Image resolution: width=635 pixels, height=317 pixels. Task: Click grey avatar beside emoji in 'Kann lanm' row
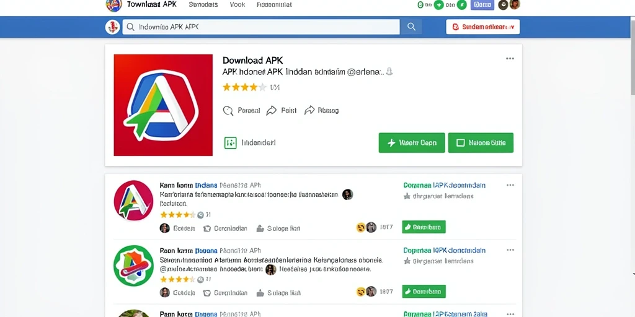[371, 227]
